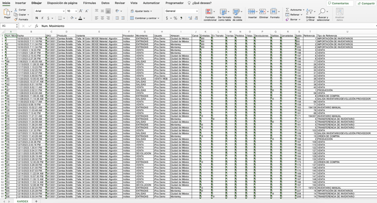Image resolution: width=377 pixels, height=203 pixels.
Task: Center text horizontally
Action: [x=102, y=18]
